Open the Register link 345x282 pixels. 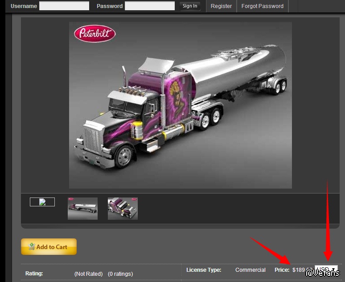(x=221, y=6)
